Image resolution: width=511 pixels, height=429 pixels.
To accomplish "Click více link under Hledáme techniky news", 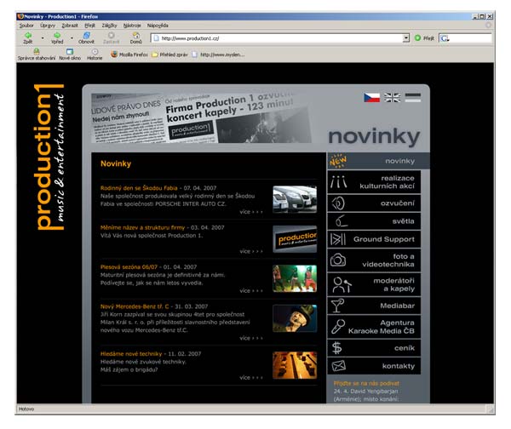I will pos(251,378).
